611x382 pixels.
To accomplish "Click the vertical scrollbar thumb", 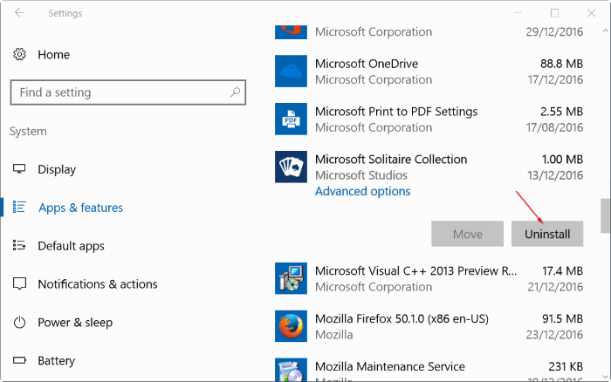I will point(606,215).
